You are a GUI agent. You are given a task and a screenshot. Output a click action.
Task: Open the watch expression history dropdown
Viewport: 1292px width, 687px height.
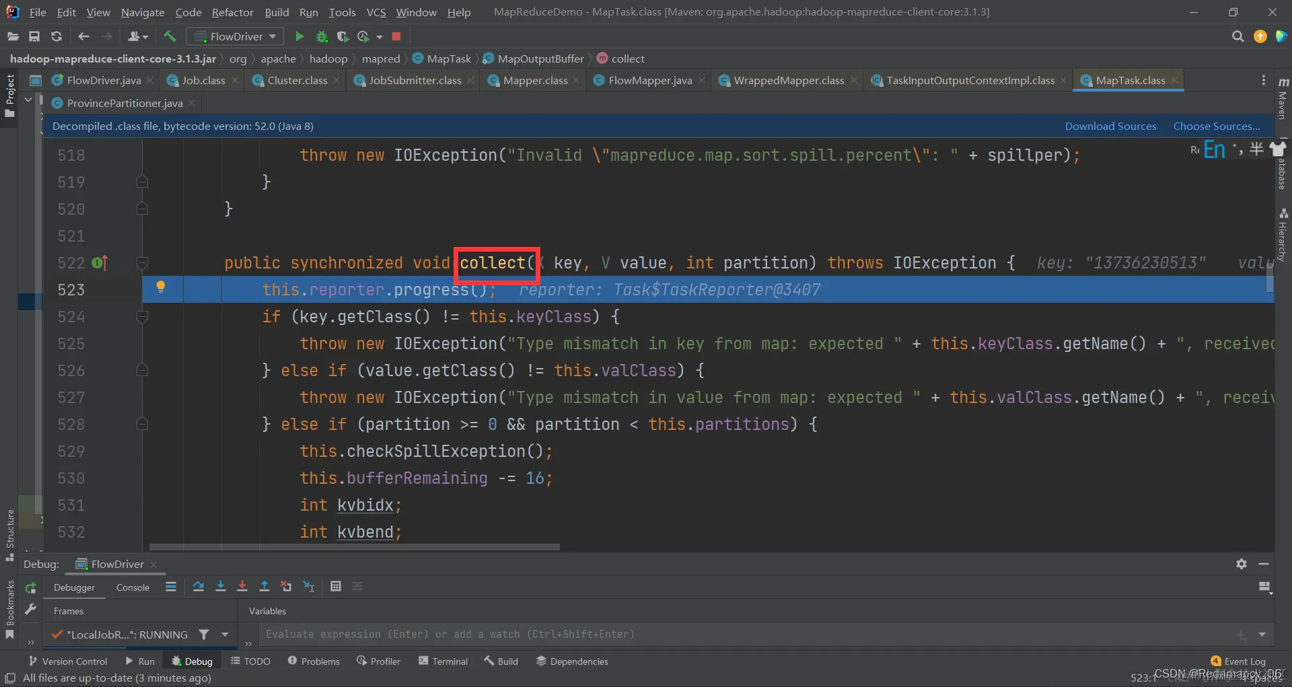tap(1262, 635)
